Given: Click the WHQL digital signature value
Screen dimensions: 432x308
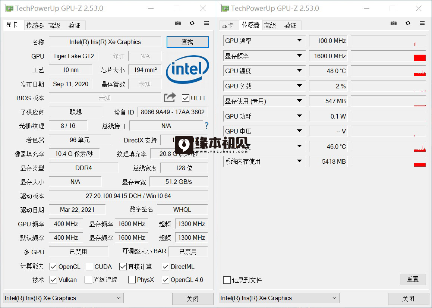Looking at the screenshot, I should pos(182,210).
